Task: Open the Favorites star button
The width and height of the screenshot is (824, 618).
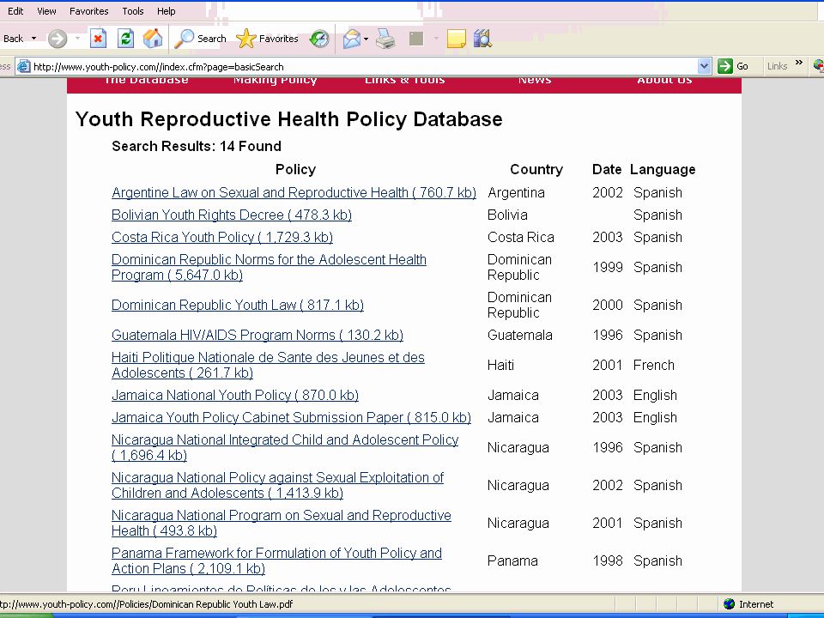Action: pos(267,39)
